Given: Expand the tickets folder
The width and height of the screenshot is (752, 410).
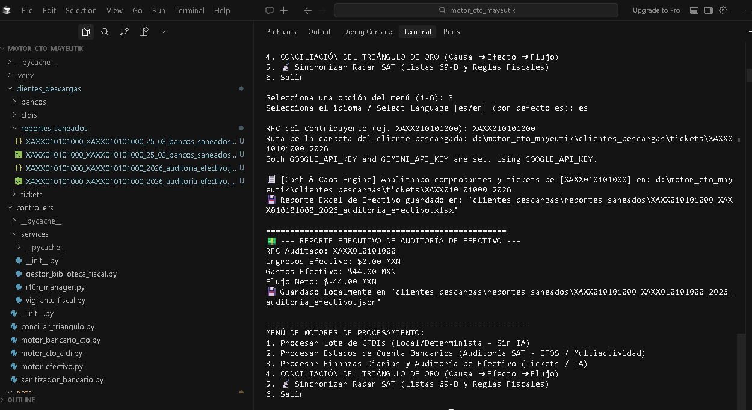Looking at the screenshot, I should coord(126,194).
